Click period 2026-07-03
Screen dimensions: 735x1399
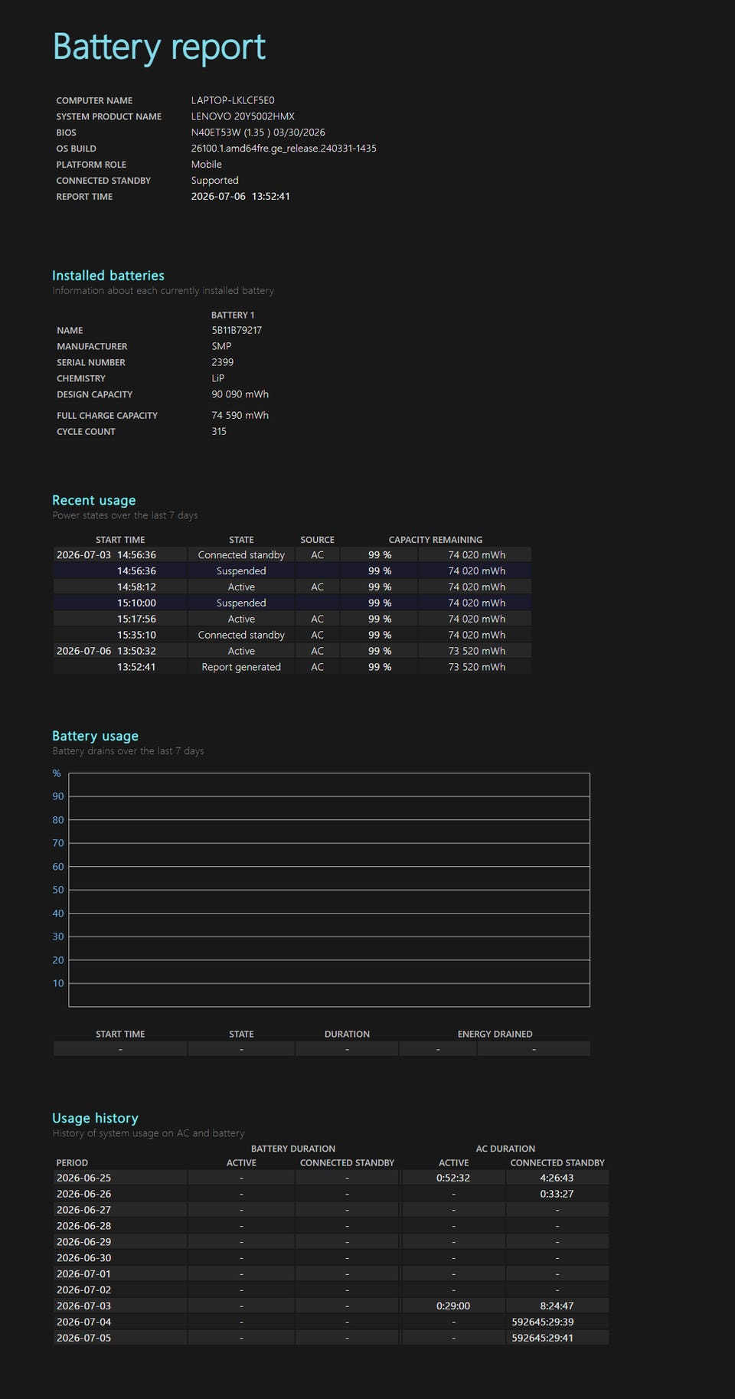click(84, 1307)
